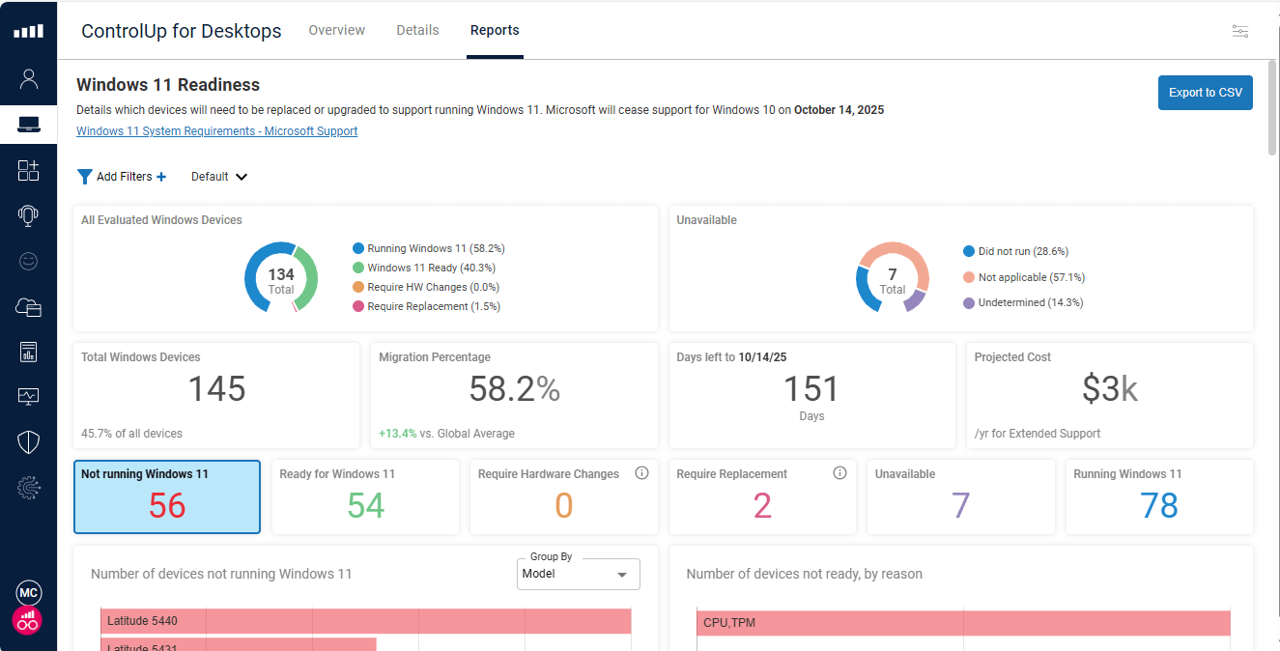Show info for Require Replacement

pos(839,473)
